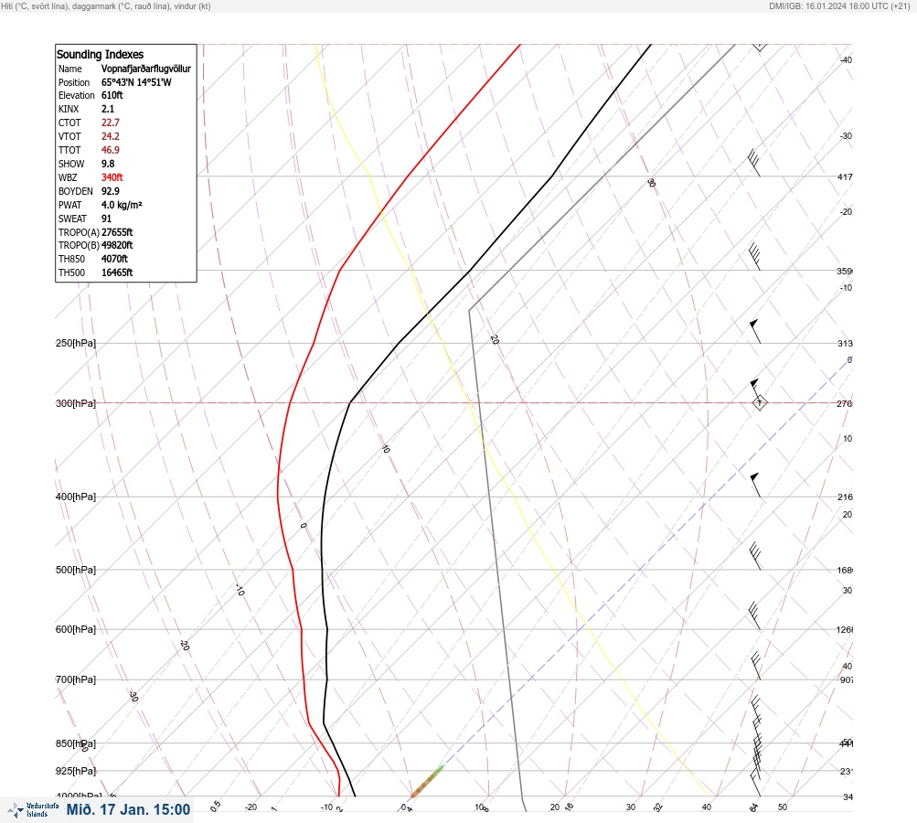Click the 313 height label on the right edge
Image resolution: width=917 pixels, height=823 pixels.
point(845,343)
